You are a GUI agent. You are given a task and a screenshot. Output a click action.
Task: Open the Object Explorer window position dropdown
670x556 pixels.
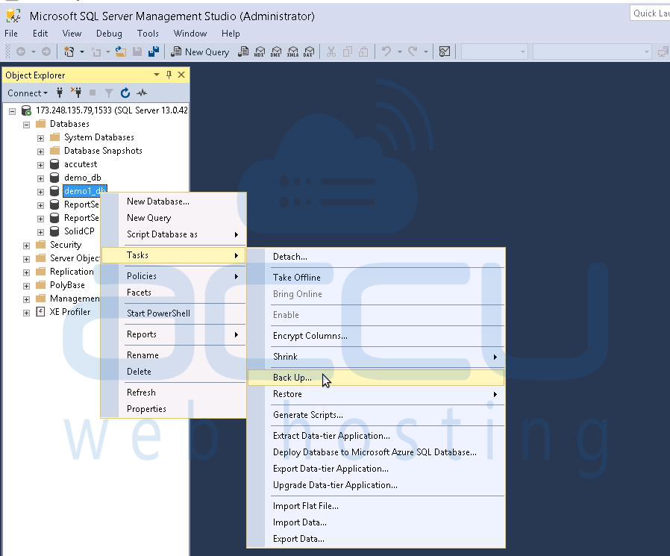157,75
